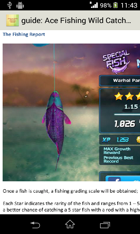
Task: Tap the Android home navigation icon
Action: pyautogui.click(x=70, y=224)
